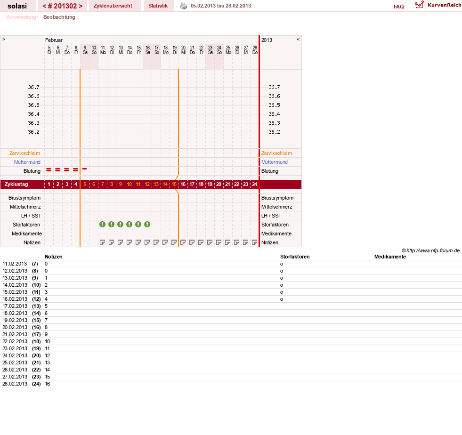This screenshot has height=435, width=462.
Task: Click the left LH / SST row label
Action: point(31,216)
